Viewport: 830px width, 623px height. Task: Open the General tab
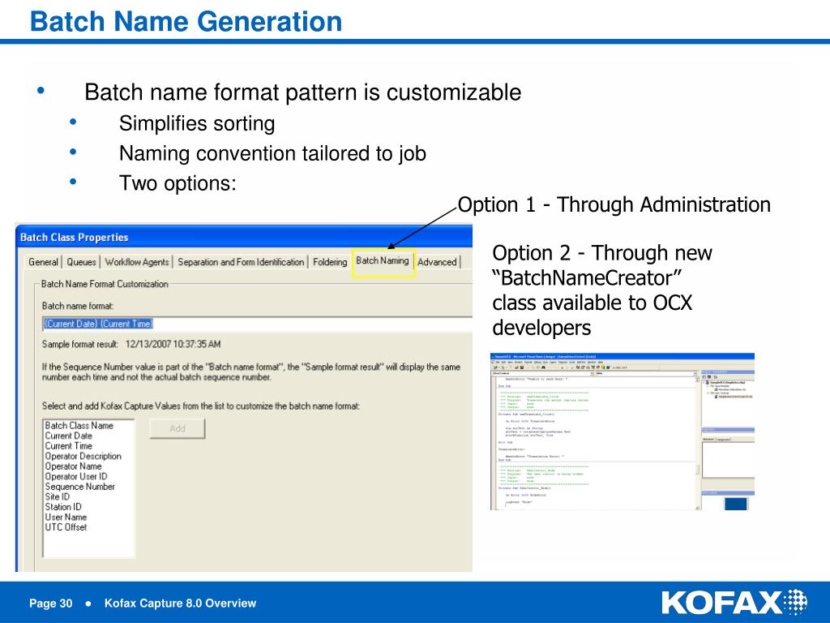click(43, 262)
